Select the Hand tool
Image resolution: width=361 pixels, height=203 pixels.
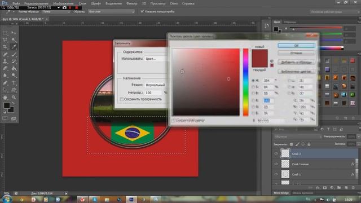(x=5, y=98)
